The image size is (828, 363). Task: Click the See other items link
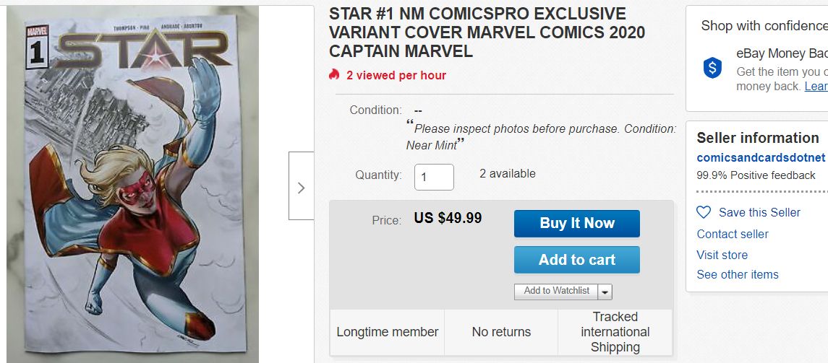tap(738, 274)
